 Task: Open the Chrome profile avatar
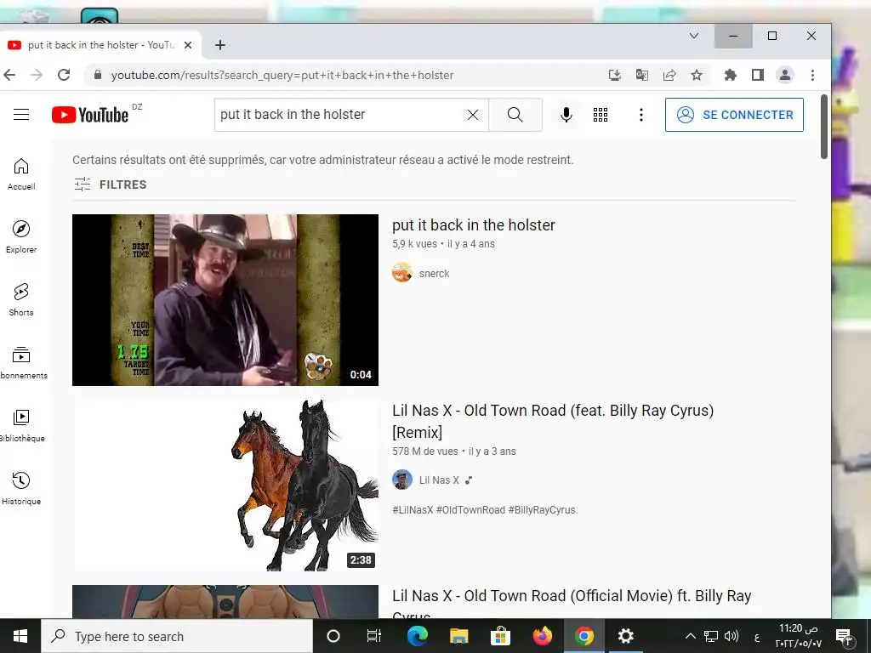point(785,75)
